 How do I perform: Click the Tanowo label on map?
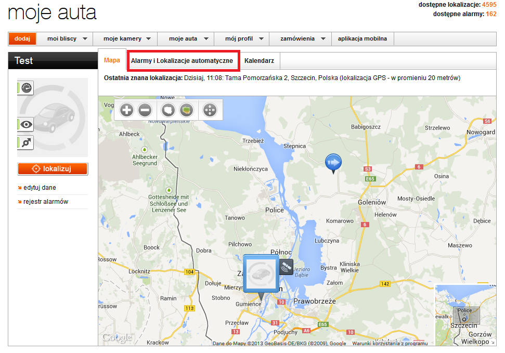pyautogui.click(x=235, y=218)
